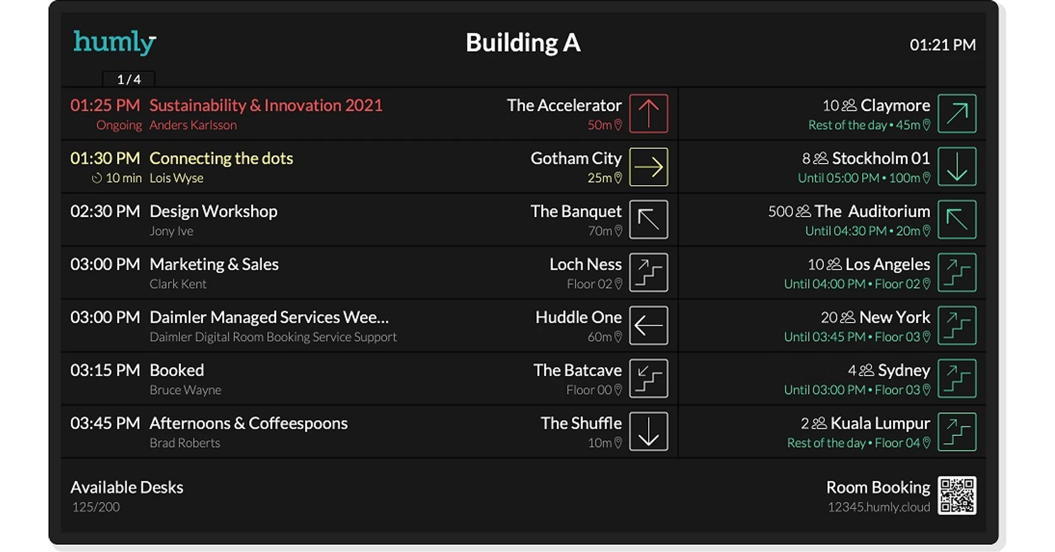Open the Connecting the dots meeting
This screenshot has width=1055, height=552.
pyautogui.click(x=221, y=158)
